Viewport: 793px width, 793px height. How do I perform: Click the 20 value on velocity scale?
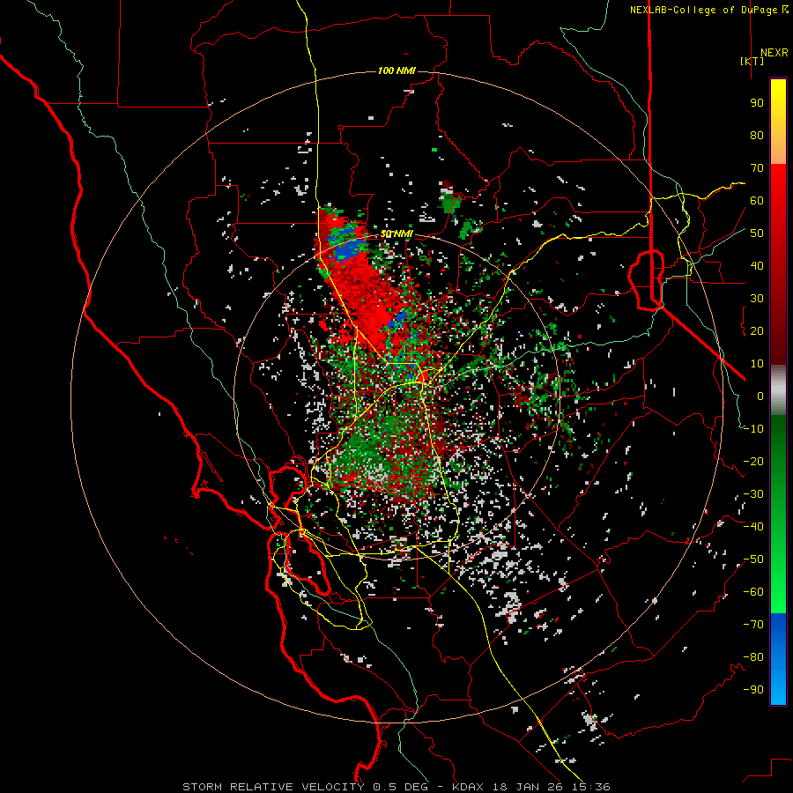pos(757,330)
